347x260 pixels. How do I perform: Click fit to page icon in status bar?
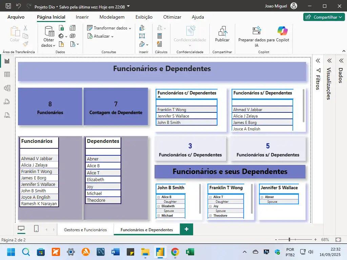point(338,240)
